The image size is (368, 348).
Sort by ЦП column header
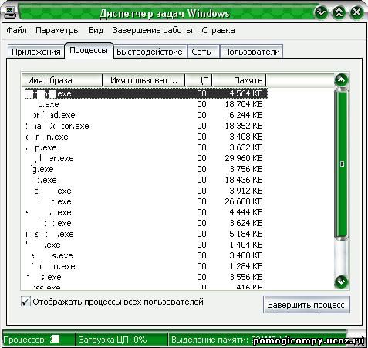tap(198, 80)
